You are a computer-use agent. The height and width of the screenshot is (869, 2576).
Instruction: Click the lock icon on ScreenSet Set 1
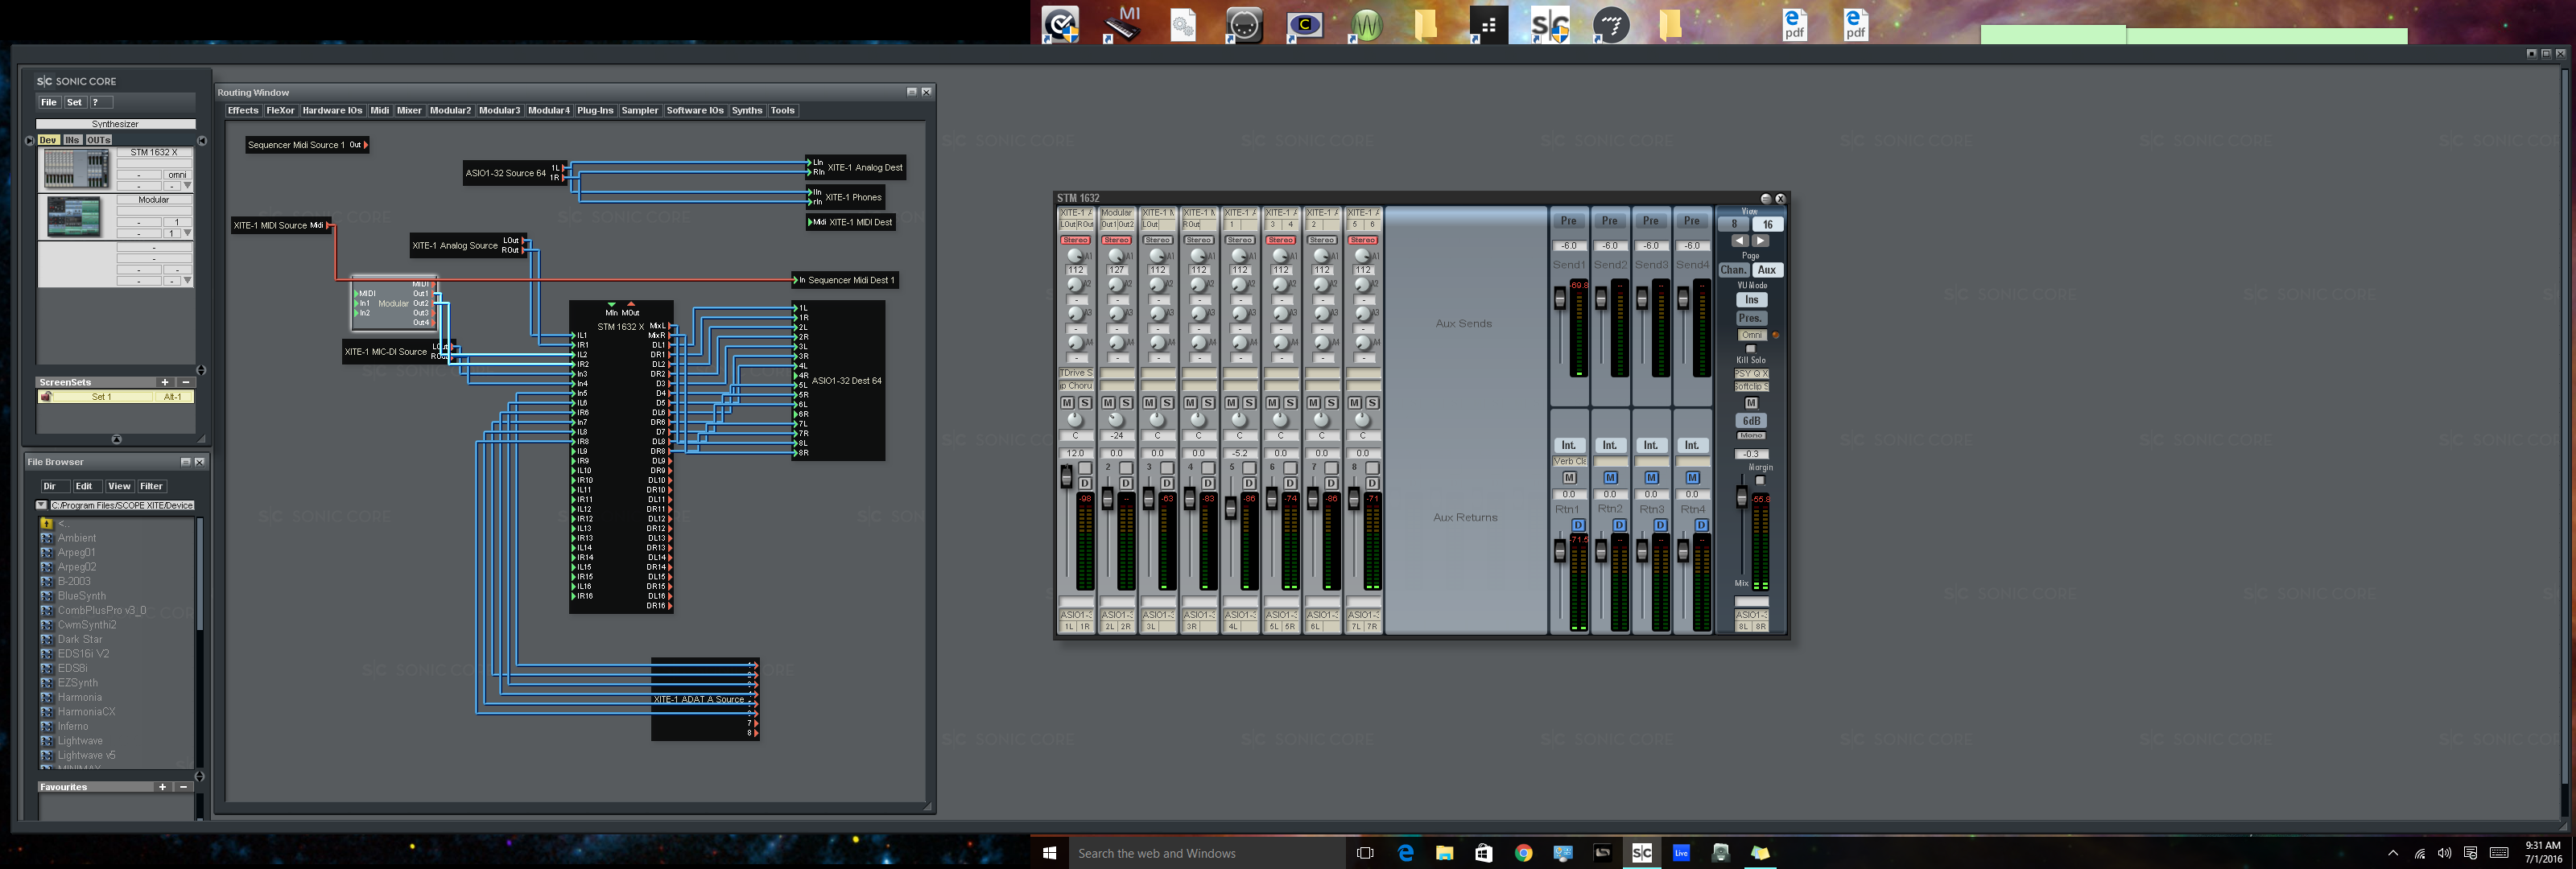click(46, 397)
